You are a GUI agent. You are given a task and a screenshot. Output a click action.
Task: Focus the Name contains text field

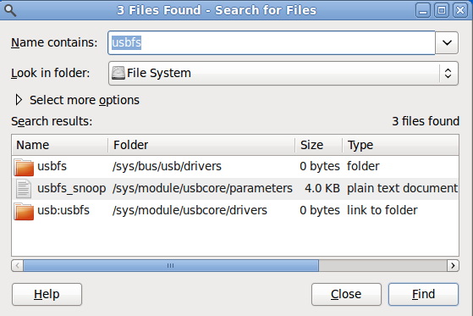pos(272,42)
